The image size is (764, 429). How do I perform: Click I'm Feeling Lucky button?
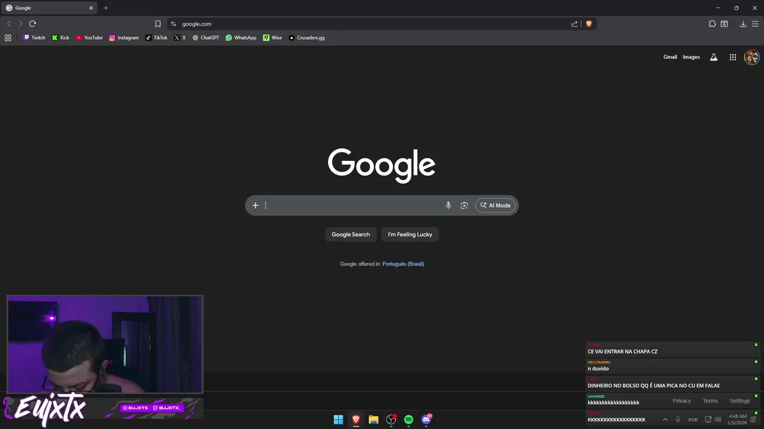pos(410,234)
